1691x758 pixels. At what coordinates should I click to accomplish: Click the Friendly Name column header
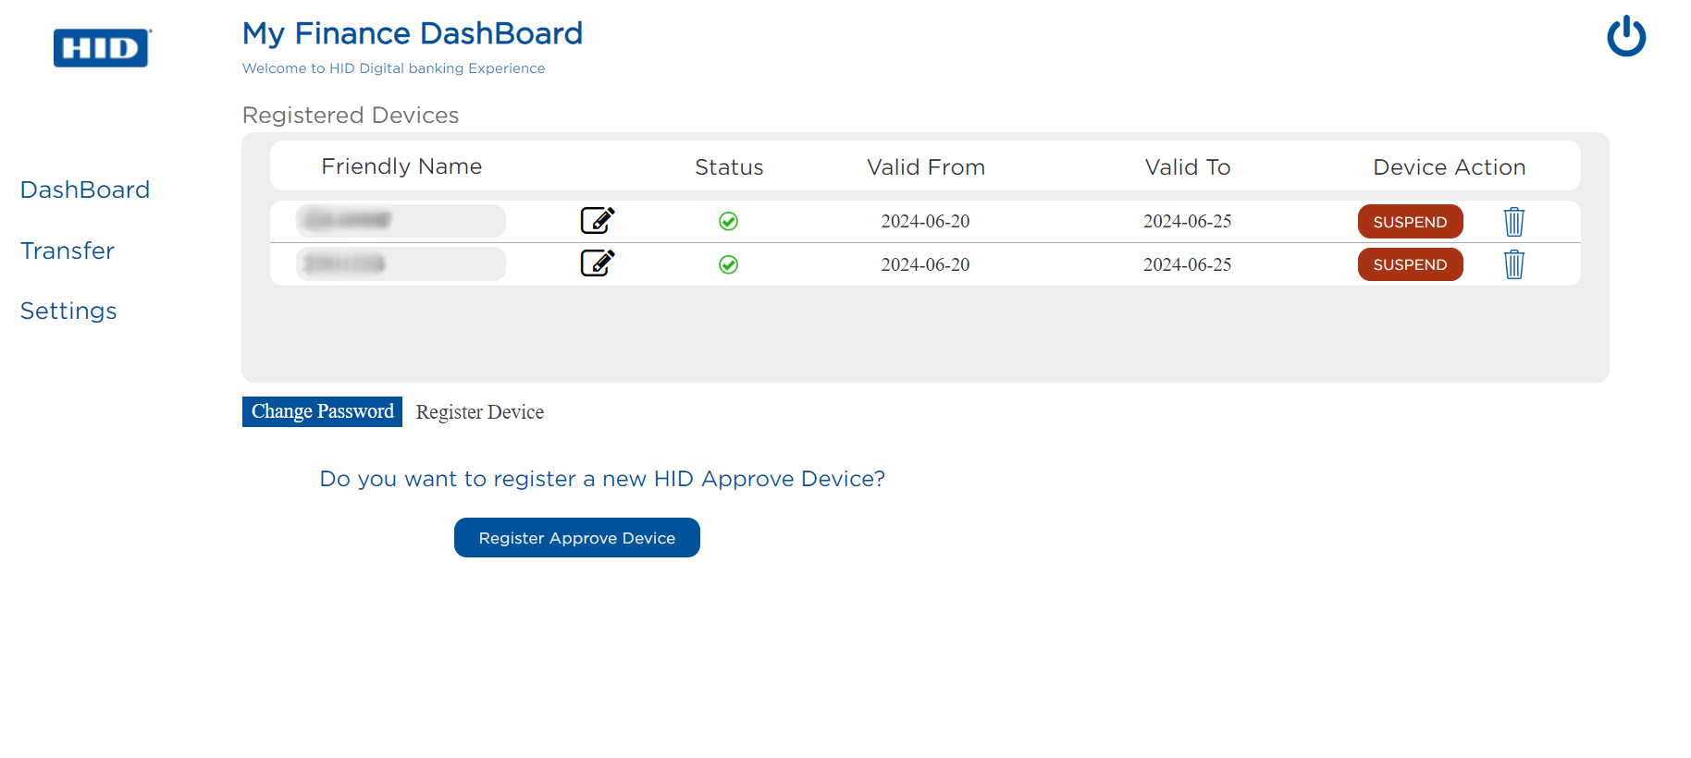[x=401, y=166]
